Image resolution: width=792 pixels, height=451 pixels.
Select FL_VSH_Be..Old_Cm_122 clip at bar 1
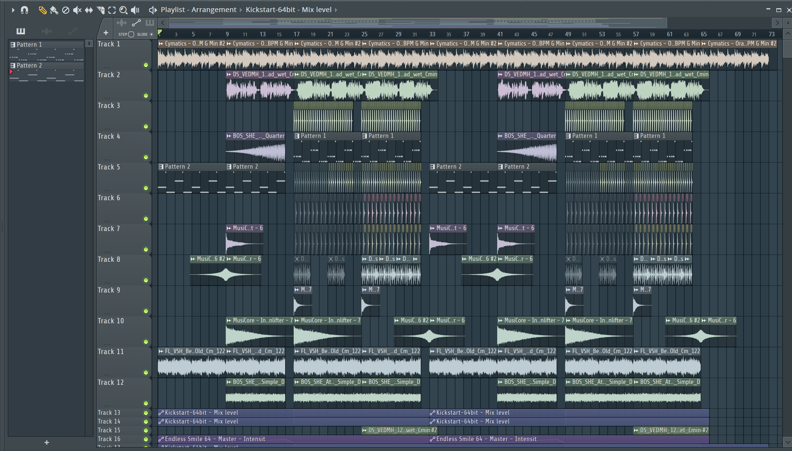point(192,362)
